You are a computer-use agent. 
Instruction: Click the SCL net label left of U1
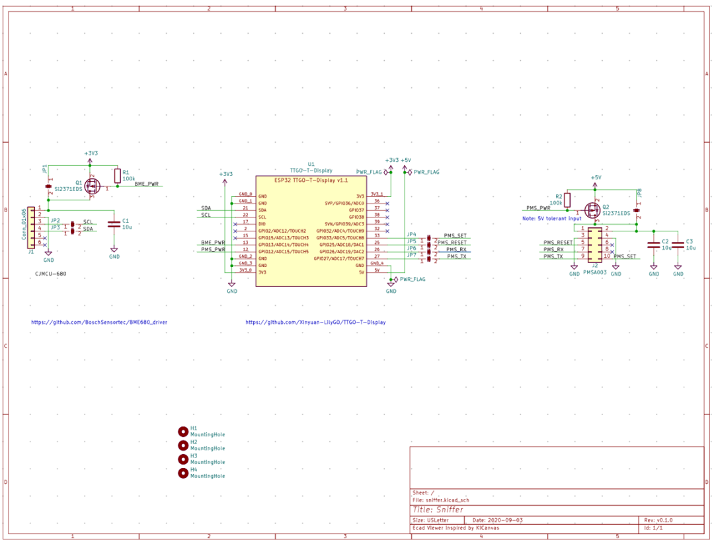tap(206, 215)
